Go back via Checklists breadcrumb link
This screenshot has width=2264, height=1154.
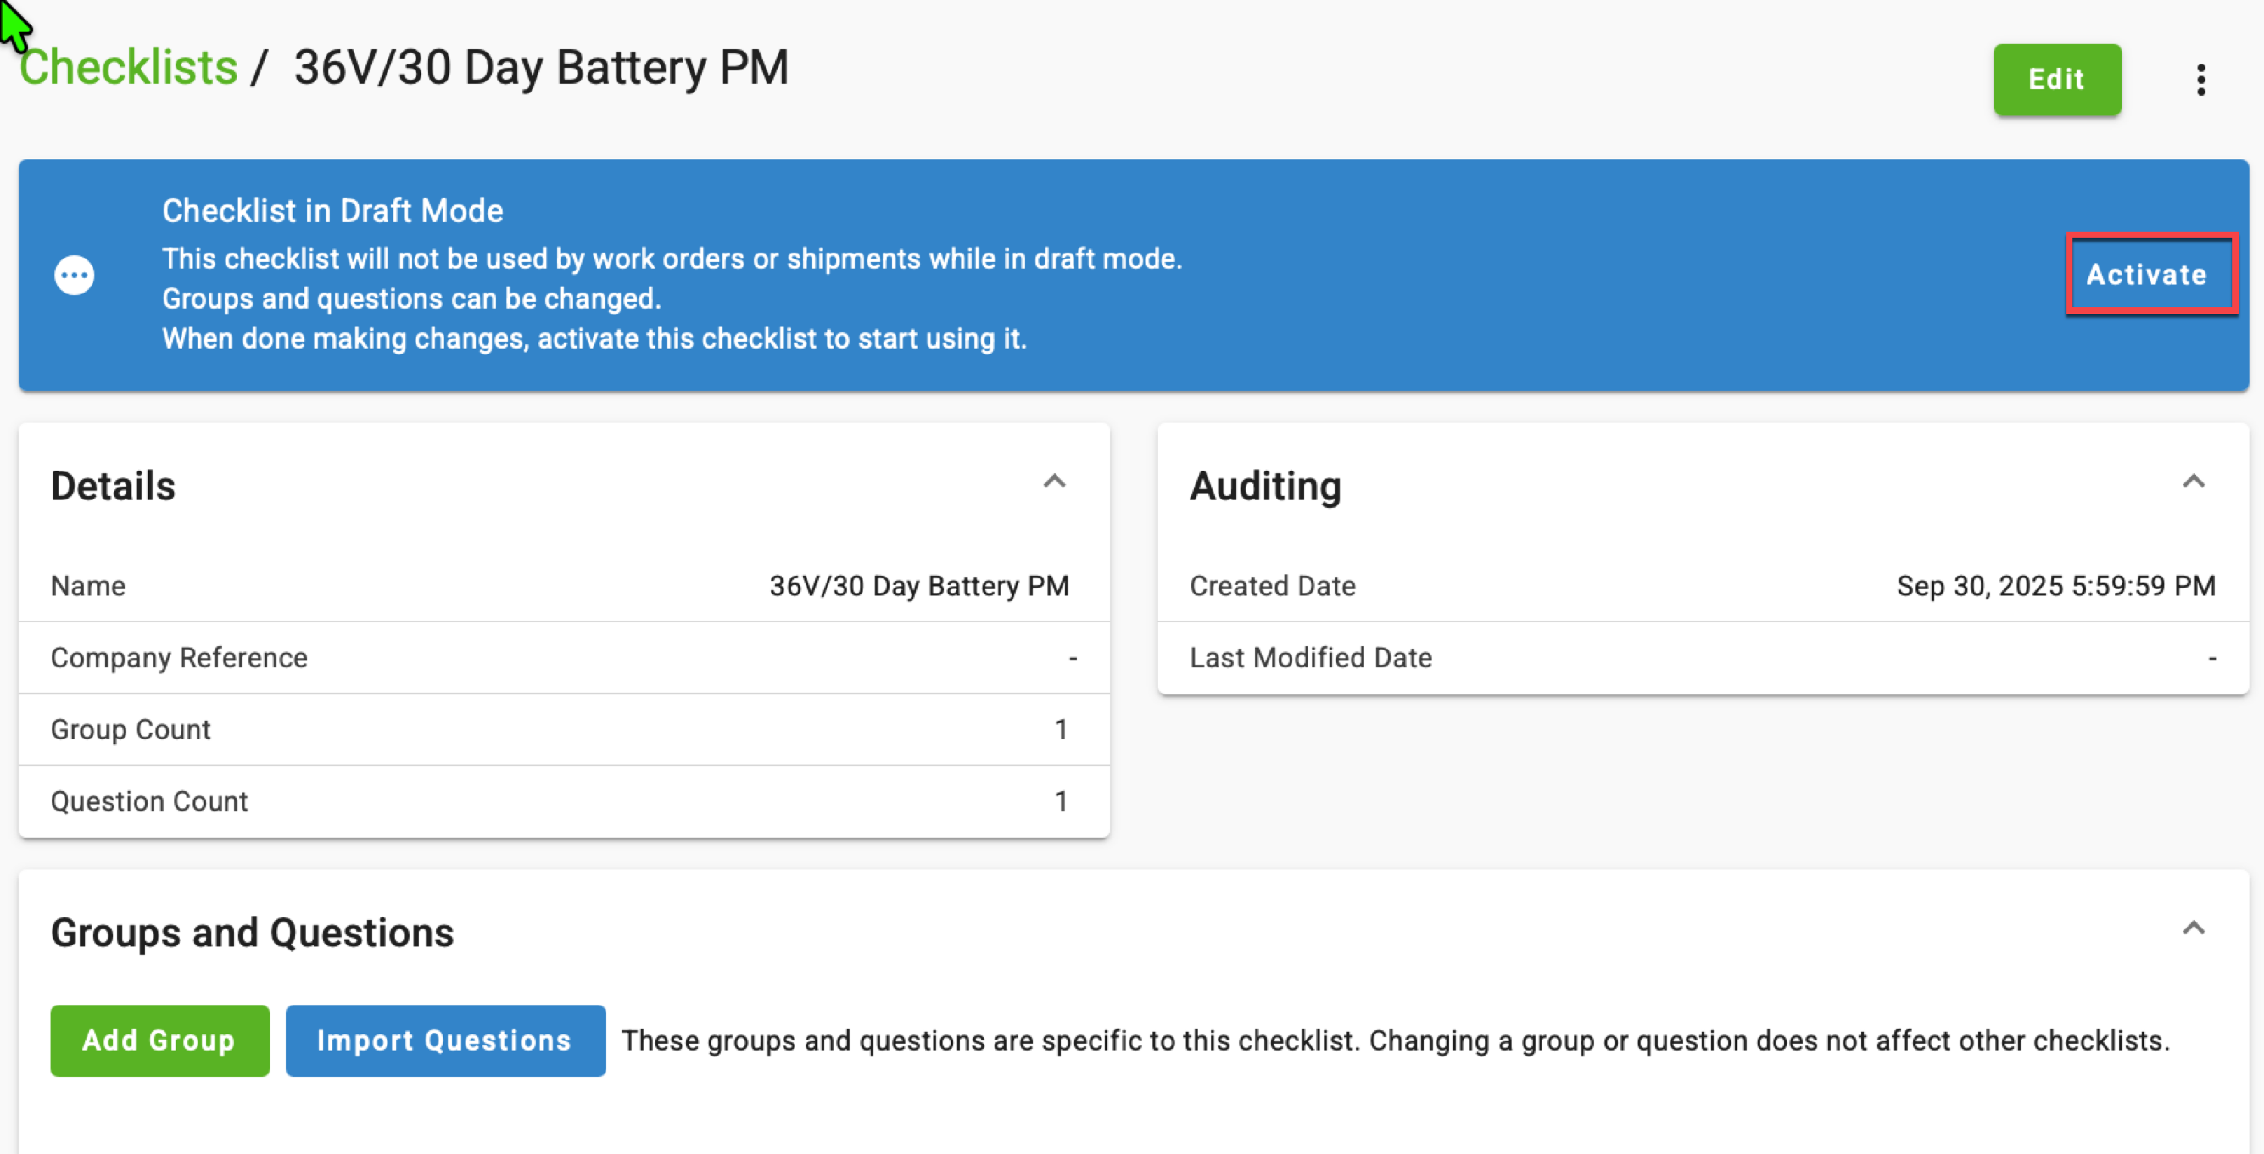coord(128,68)
